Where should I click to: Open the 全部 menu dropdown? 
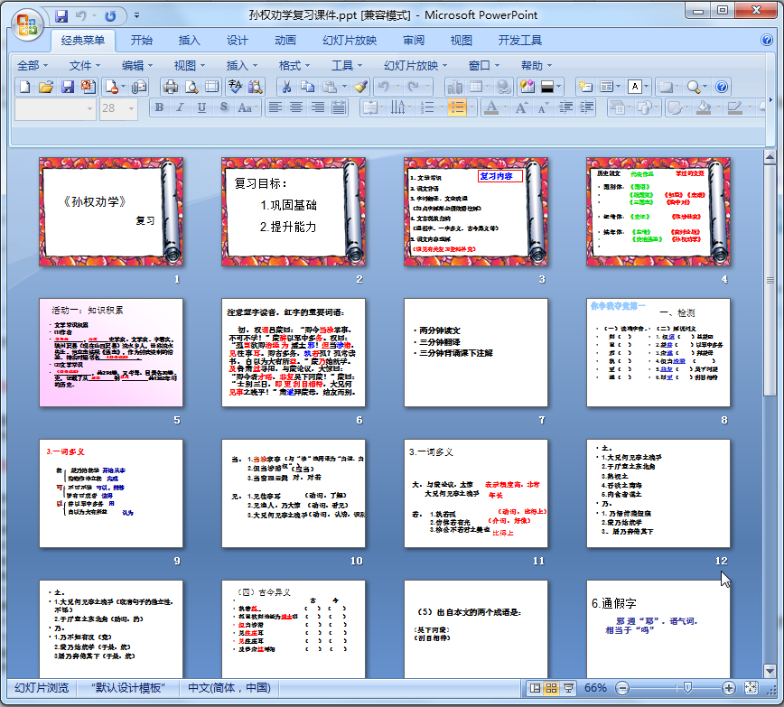[33, 66]
